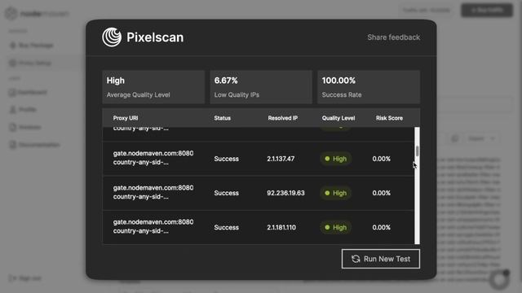Image resolution: width=522 pixels, height=293 pixels.
Task: Select the Quality Level column header
Action: coord(338,118)
